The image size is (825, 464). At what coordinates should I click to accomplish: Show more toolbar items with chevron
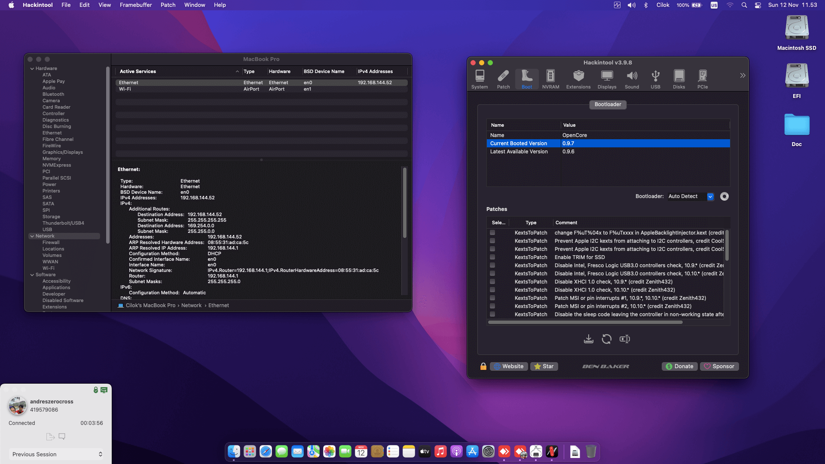[x=742, y=76]
